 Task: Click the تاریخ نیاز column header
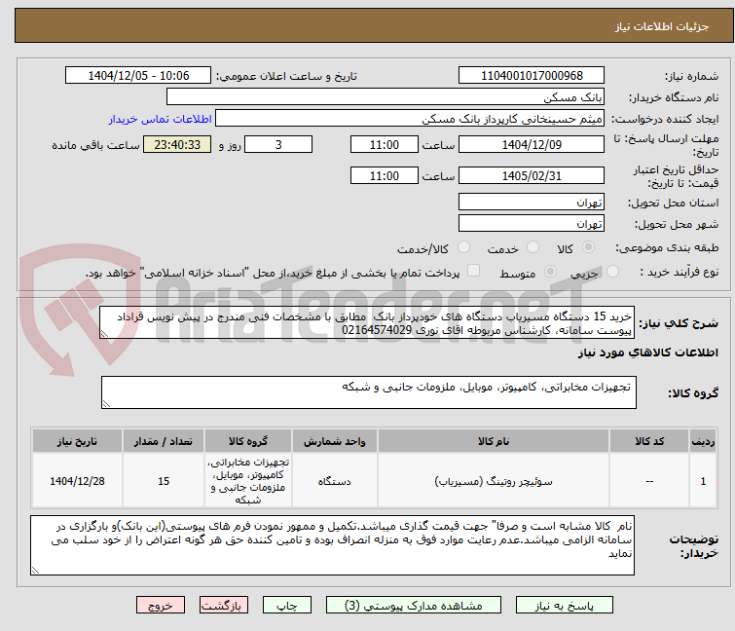point(77,441)
